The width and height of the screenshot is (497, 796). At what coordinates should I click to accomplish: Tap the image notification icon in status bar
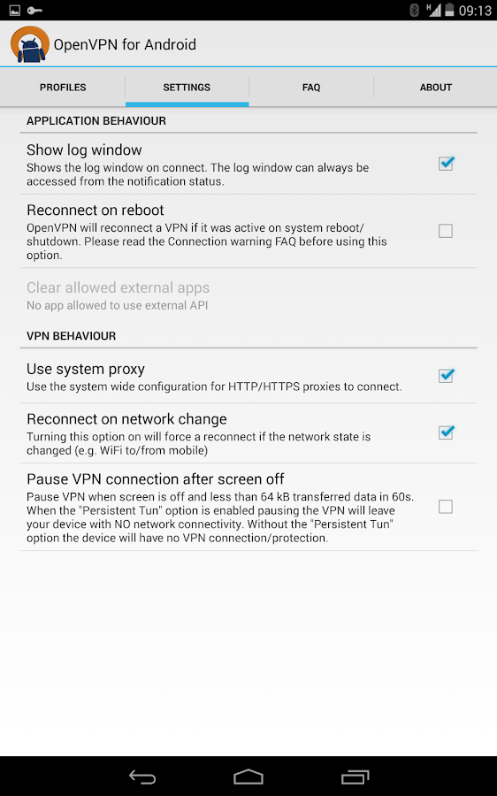click(15, 10)
